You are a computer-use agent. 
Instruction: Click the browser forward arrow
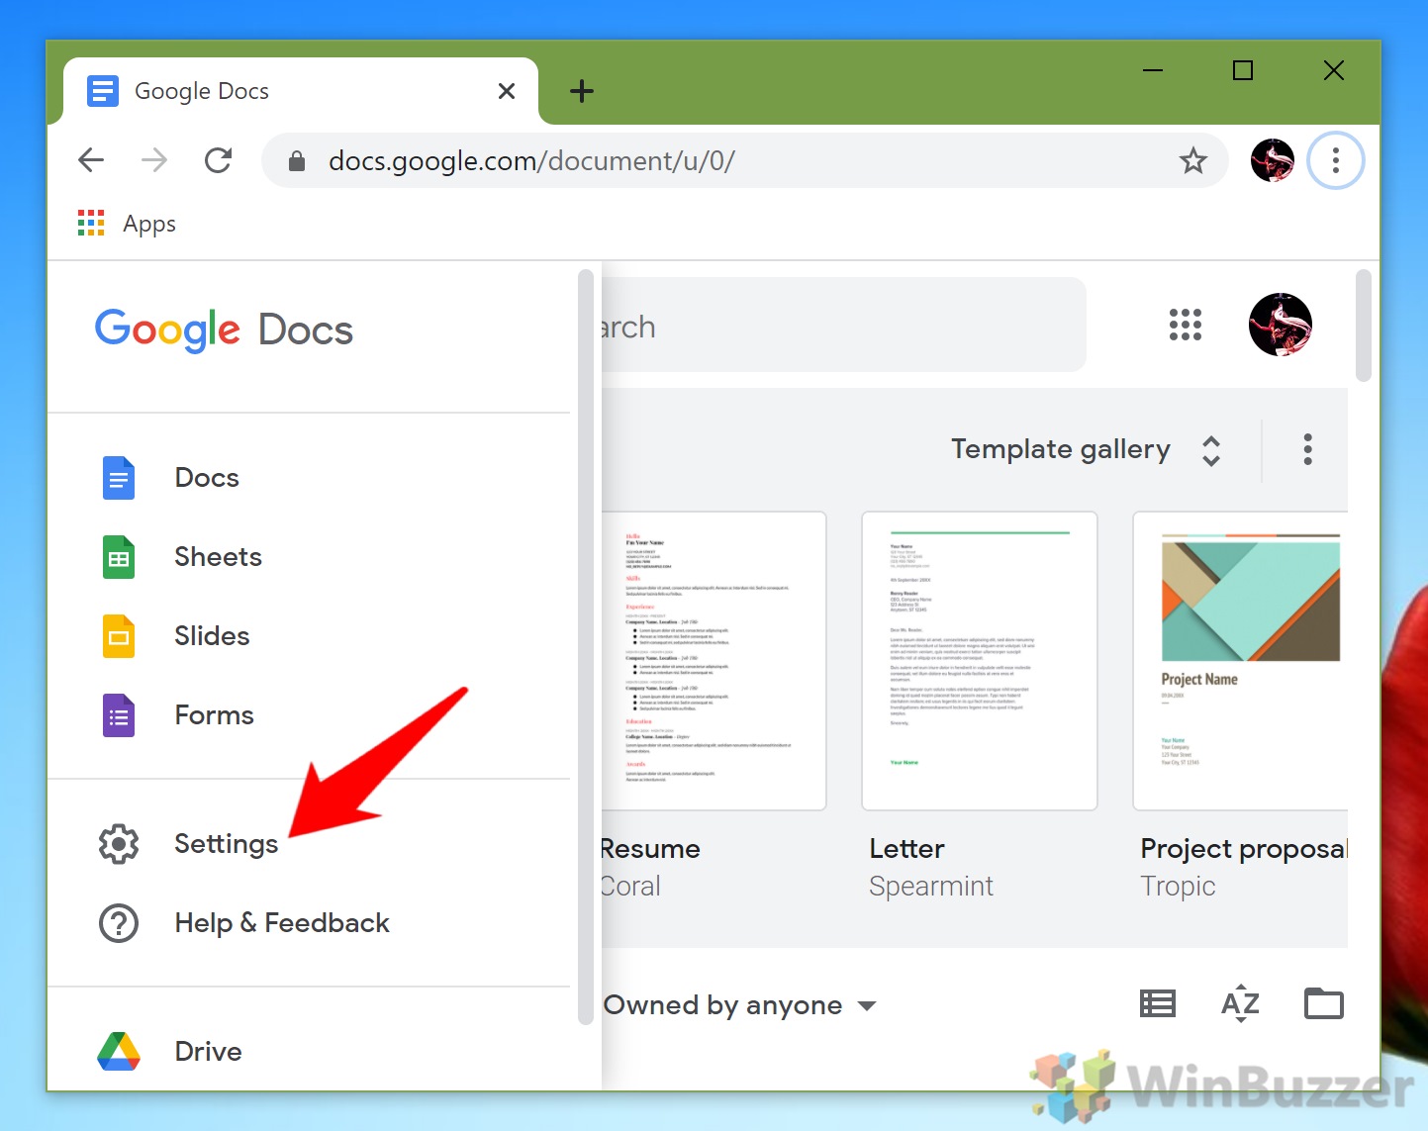pyautogui.click(x=154, y=160)
